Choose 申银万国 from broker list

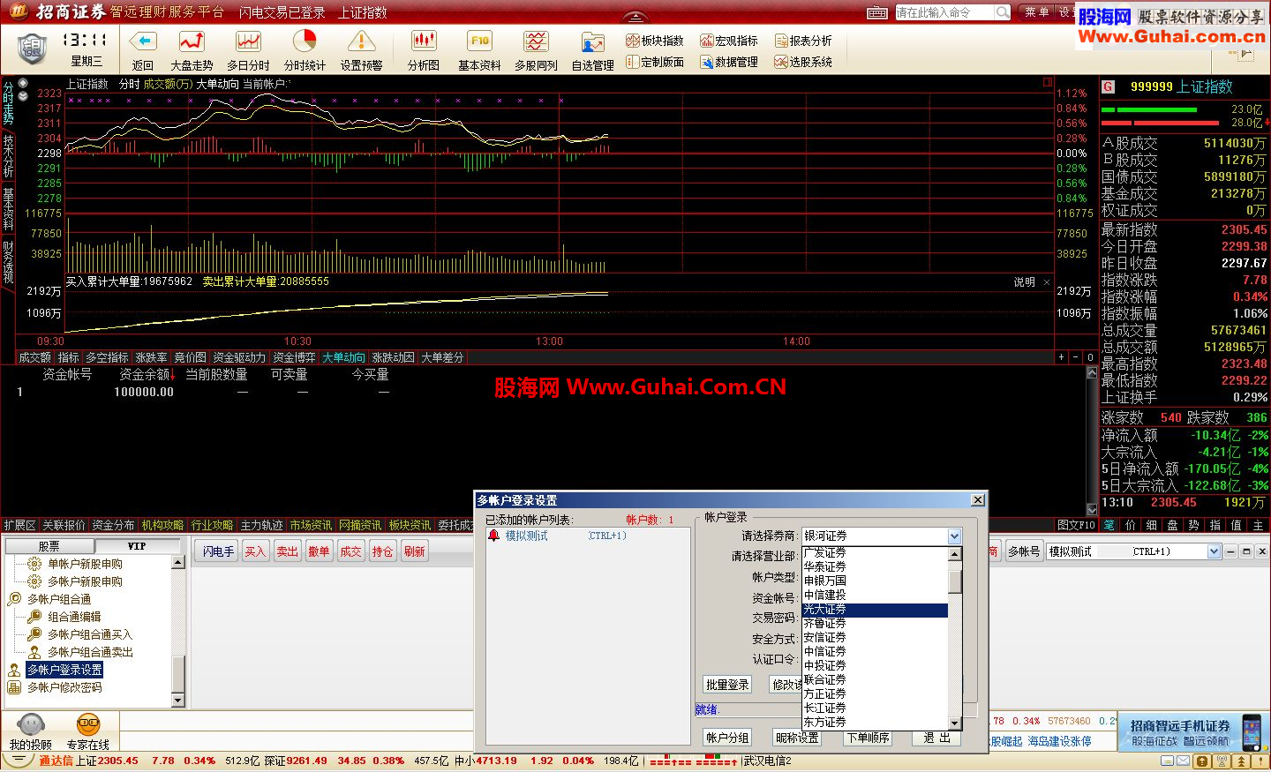coord(875,581)
